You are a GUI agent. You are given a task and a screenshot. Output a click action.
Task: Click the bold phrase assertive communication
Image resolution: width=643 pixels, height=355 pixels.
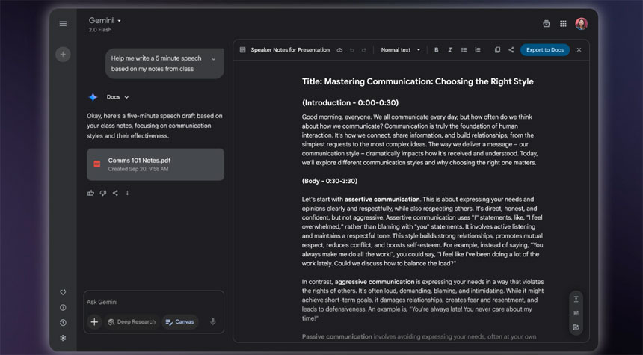point(382,200)
